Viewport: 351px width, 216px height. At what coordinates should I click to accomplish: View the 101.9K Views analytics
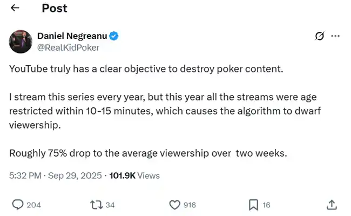coord(134,175)
